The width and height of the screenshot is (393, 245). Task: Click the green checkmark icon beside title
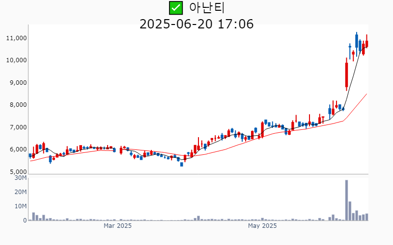tap(176, 7)
